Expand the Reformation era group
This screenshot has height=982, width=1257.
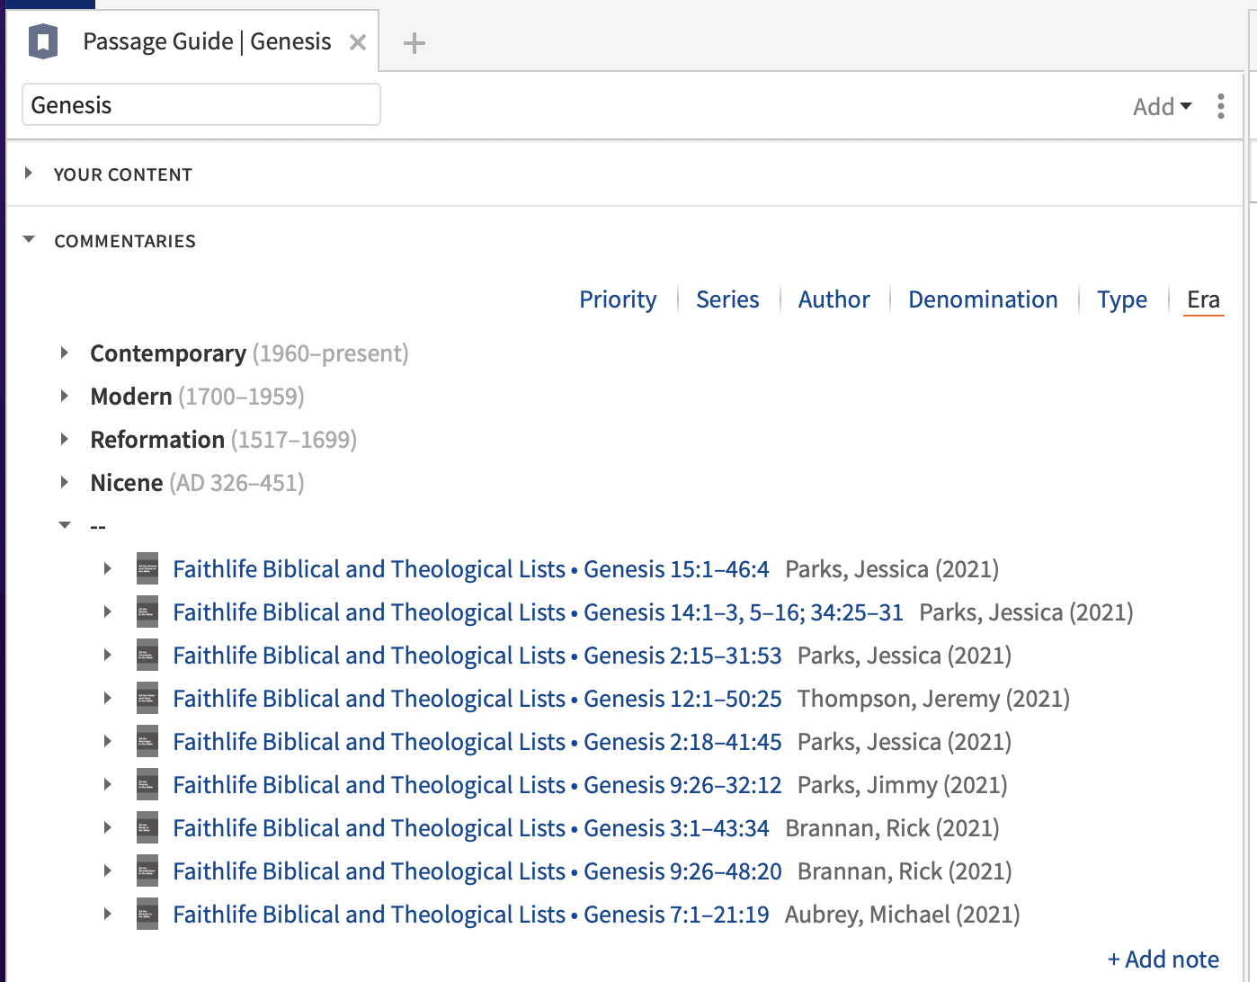click(x=64, y=439)
